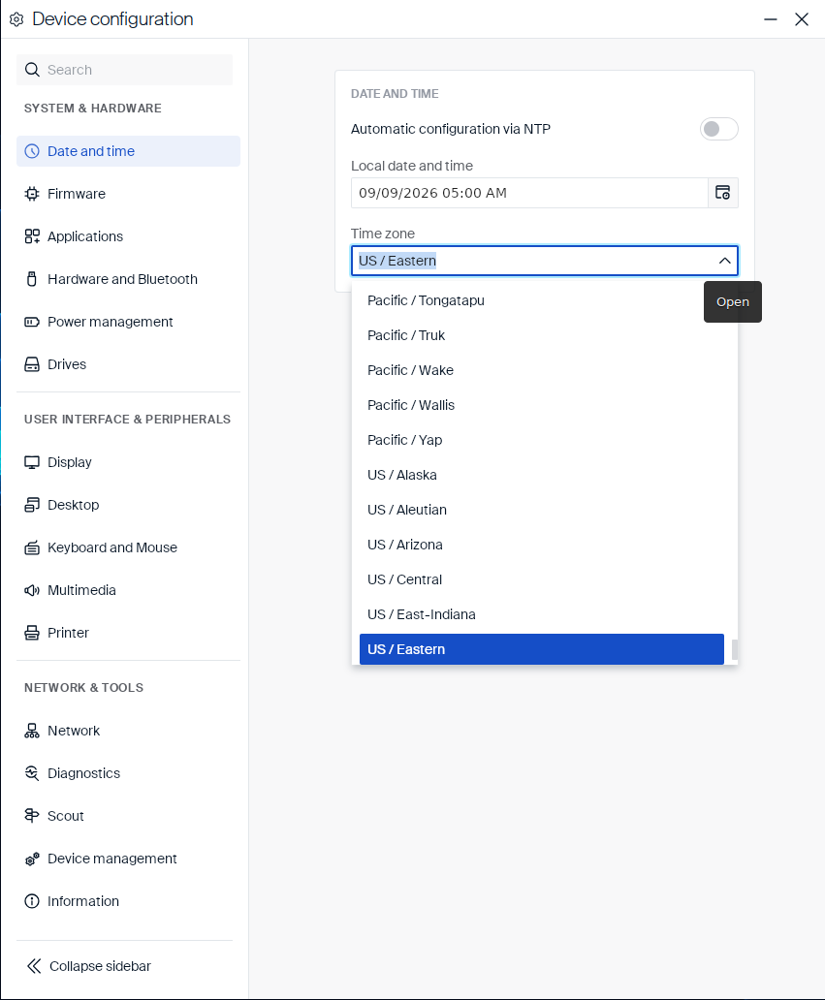Choose US / Central time zone

click(x=542, y=579)
